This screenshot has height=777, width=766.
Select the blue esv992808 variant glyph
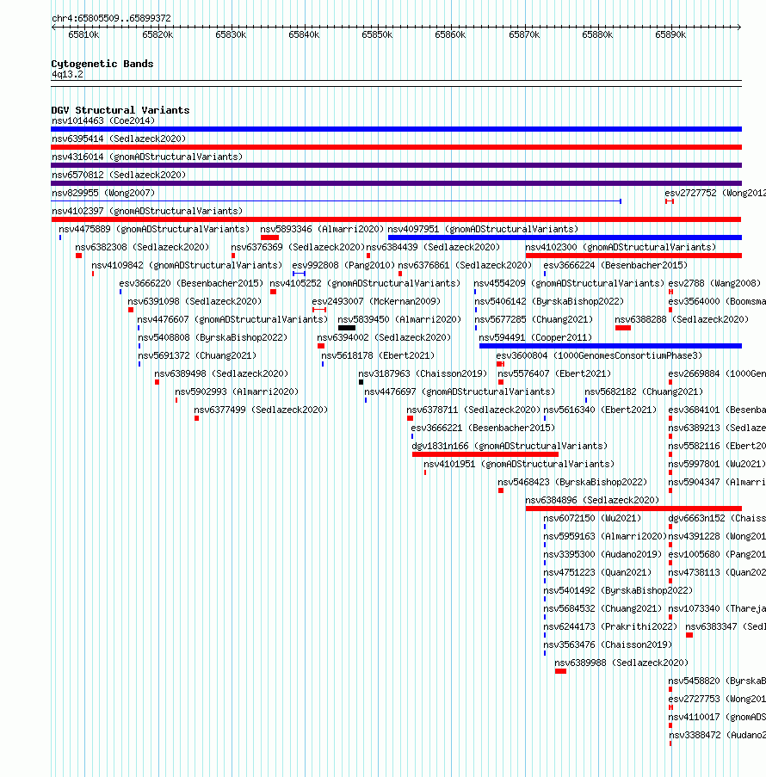point(299,274)
